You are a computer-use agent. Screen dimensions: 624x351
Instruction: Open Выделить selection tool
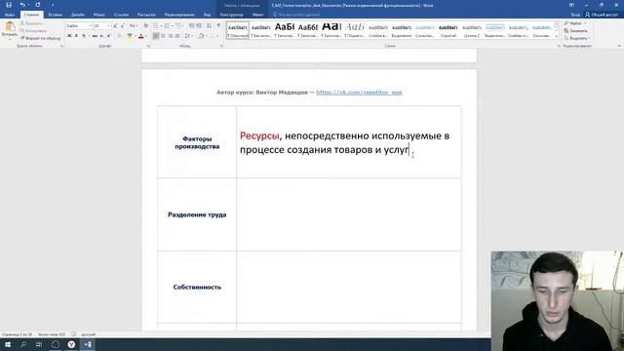coord(577,38)
